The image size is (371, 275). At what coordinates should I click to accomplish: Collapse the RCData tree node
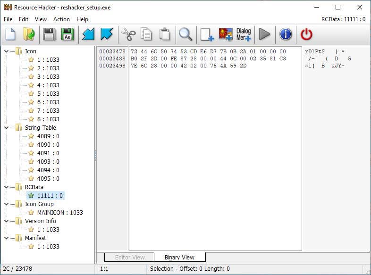(x=7, y=187)
